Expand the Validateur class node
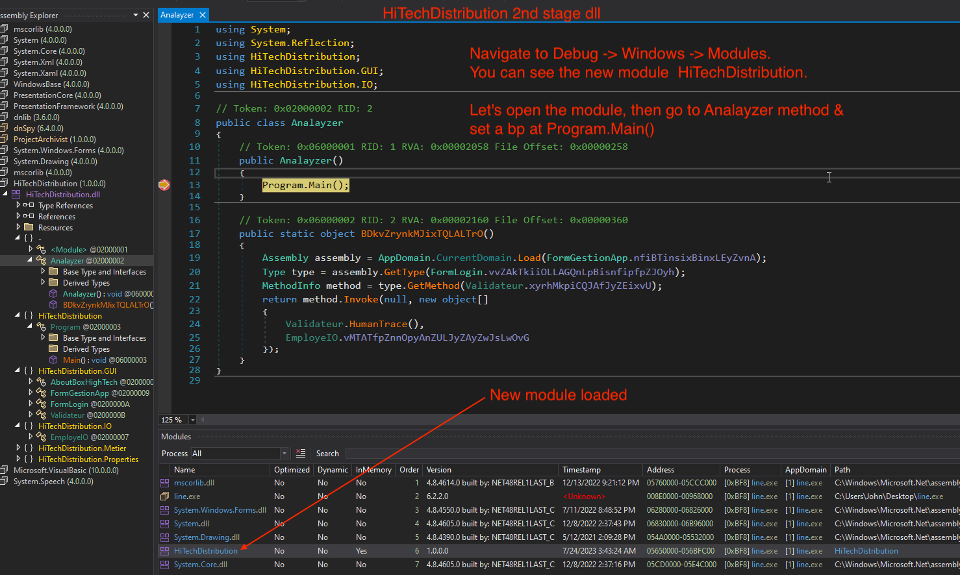The height and width of the screenshot is (575, 960). pyautogui.click(x=31, y=415)
